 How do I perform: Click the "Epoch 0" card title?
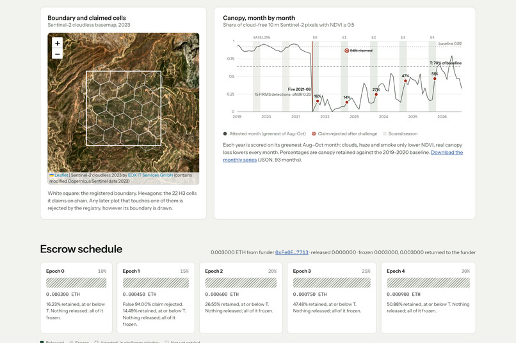55,271
